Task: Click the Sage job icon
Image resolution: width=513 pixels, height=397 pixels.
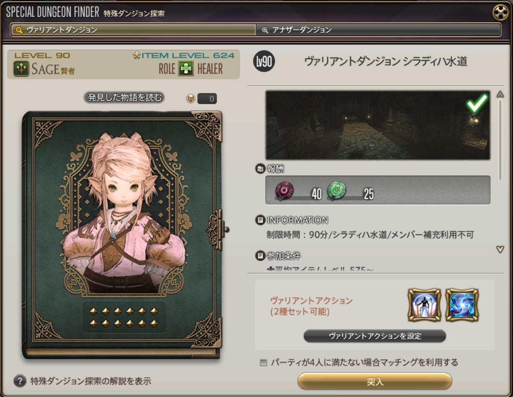Action: 21,69
